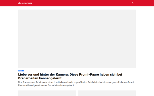Screen dimensions: 154x96
Task: Open the PROMIS category link
Action: (21, 71)
